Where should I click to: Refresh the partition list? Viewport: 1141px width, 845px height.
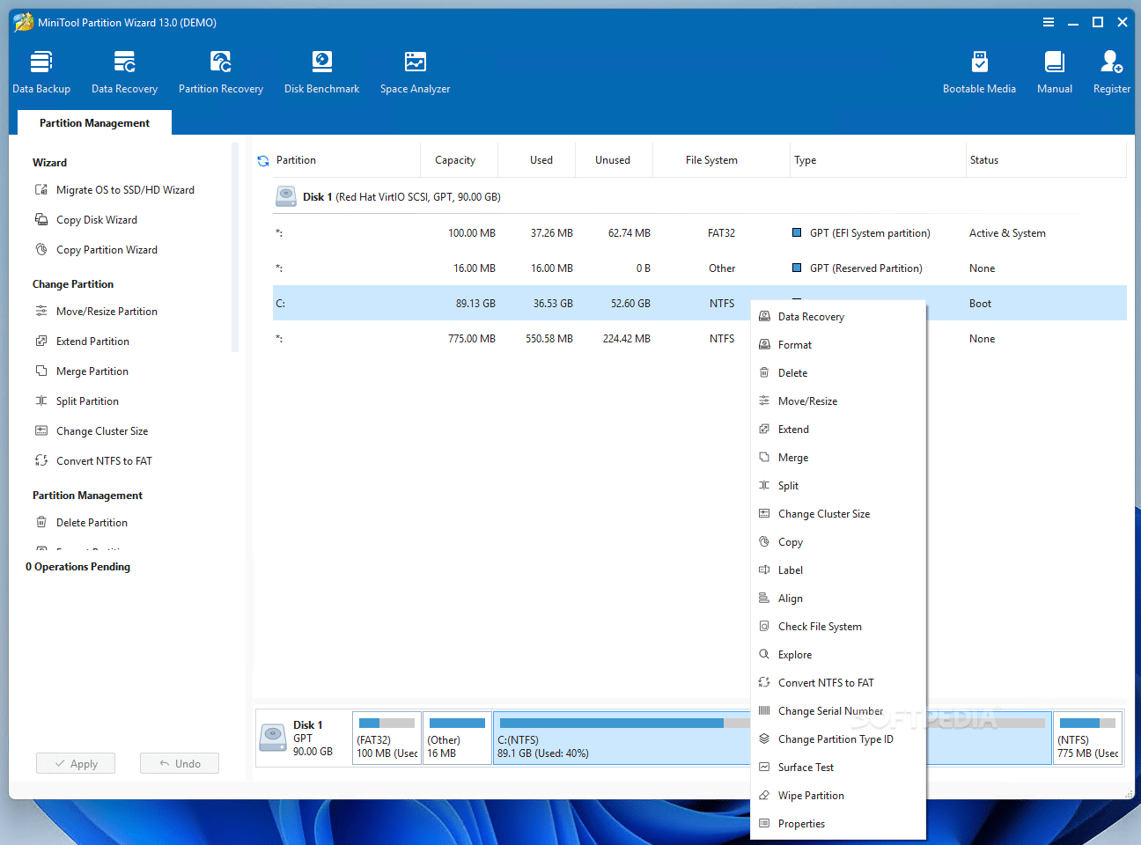click(x=263, y=160)
